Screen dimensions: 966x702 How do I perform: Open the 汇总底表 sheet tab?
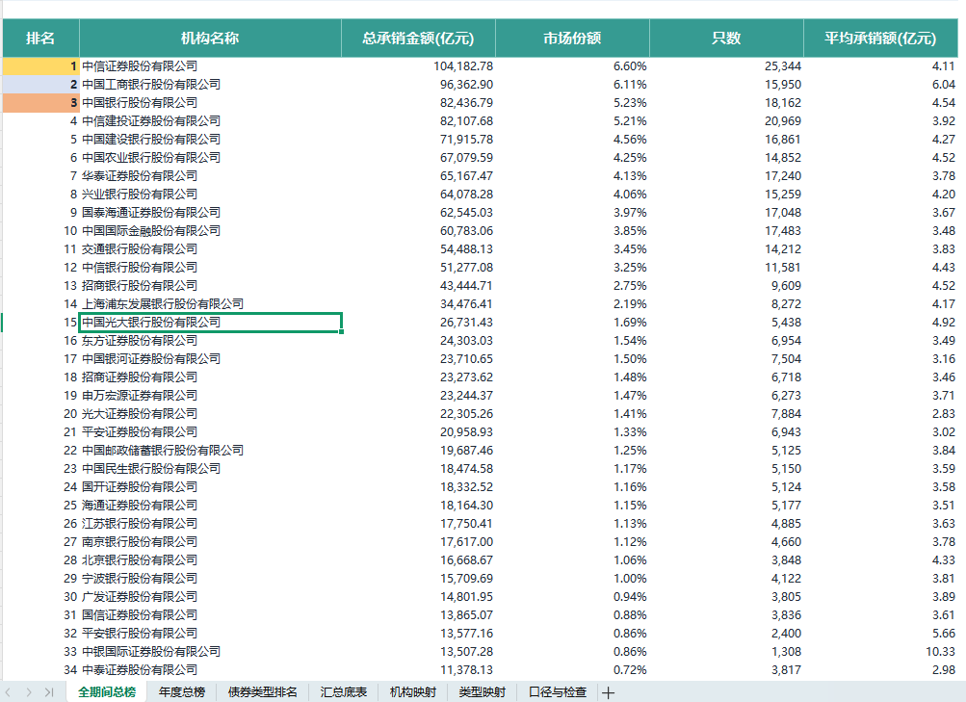[343, 692]
